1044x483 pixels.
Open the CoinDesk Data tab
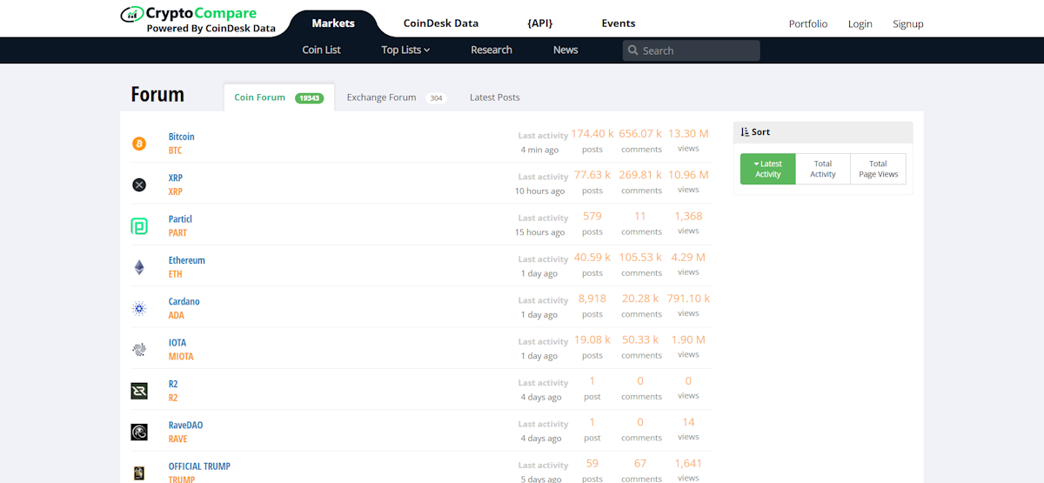point(441,23)
